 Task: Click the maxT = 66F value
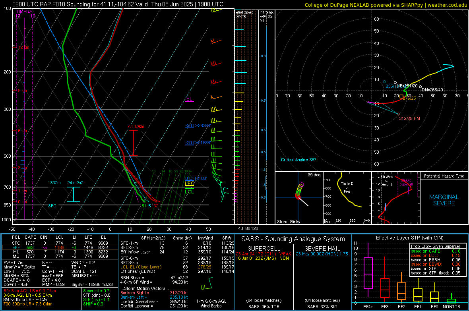tap(52, 276)
